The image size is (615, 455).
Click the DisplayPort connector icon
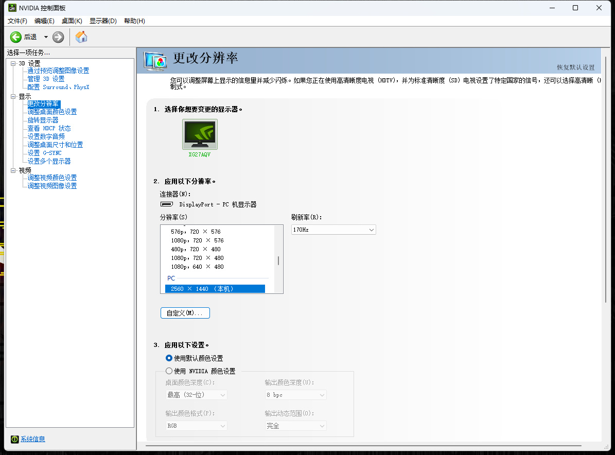pyautogui.click(x=167, y=204)
